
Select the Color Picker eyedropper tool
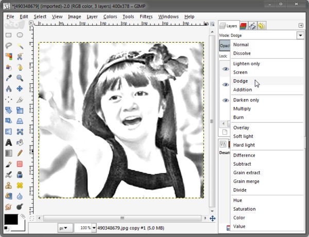9,78
